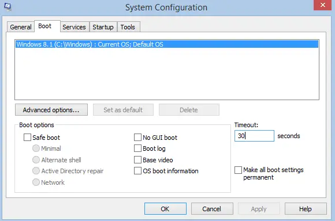Screen dimensions: 335x221
Task: Open the Services tab
Action: [74, 27]
